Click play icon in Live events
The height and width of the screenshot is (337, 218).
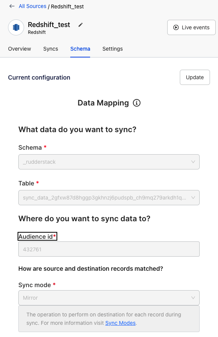coord(176,27)
